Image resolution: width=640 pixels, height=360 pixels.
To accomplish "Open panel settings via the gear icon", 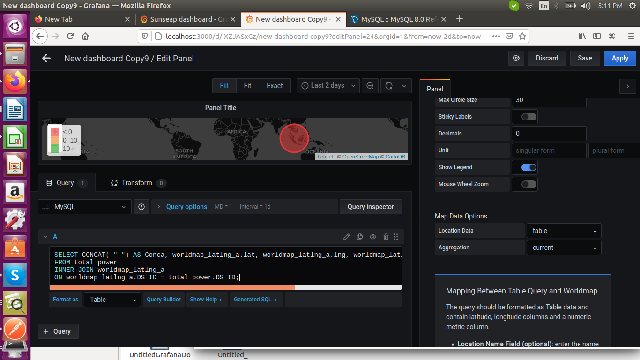I will [x=516, y=58].
